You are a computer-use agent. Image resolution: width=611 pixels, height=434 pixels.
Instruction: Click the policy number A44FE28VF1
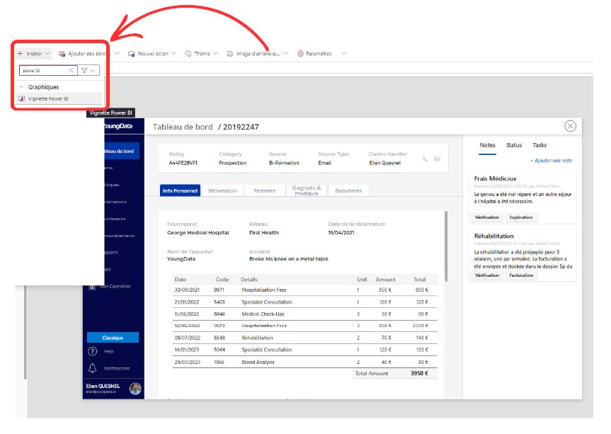[x=183, y=163]
